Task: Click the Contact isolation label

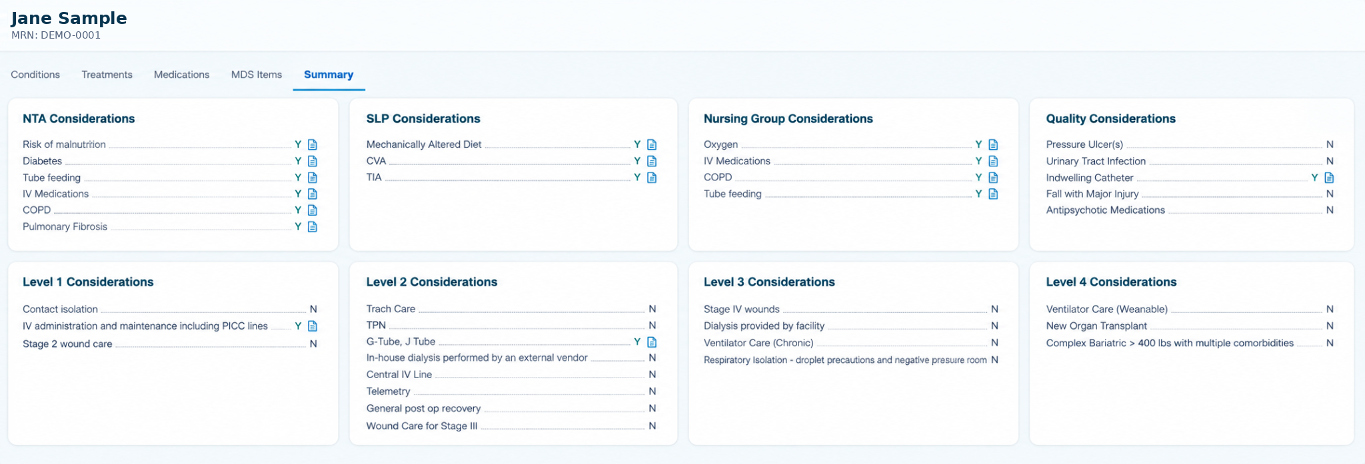Action: (60, 310)
